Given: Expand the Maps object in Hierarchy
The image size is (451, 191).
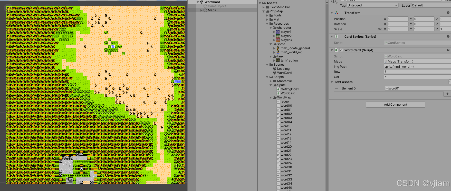Looking at the screenshot, I should [x=201, y=10].
